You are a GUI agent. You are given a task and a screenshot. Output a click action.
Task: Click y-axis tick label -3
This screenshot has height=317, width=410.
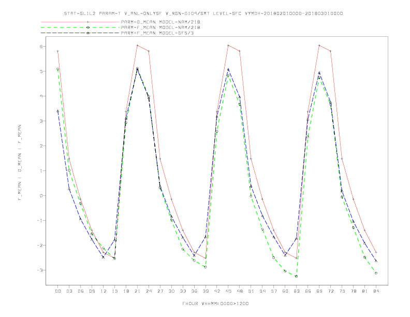(x=40, y=270)
